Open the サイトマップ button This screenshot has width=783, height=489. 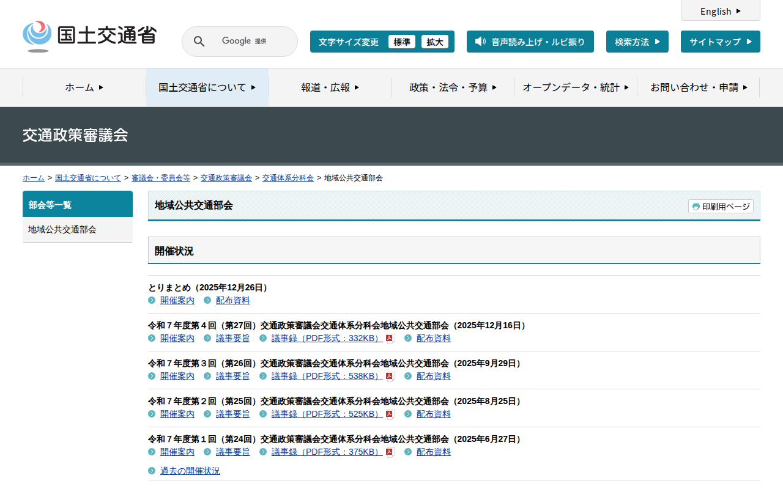pyautogui.click(x=720, y=42)
